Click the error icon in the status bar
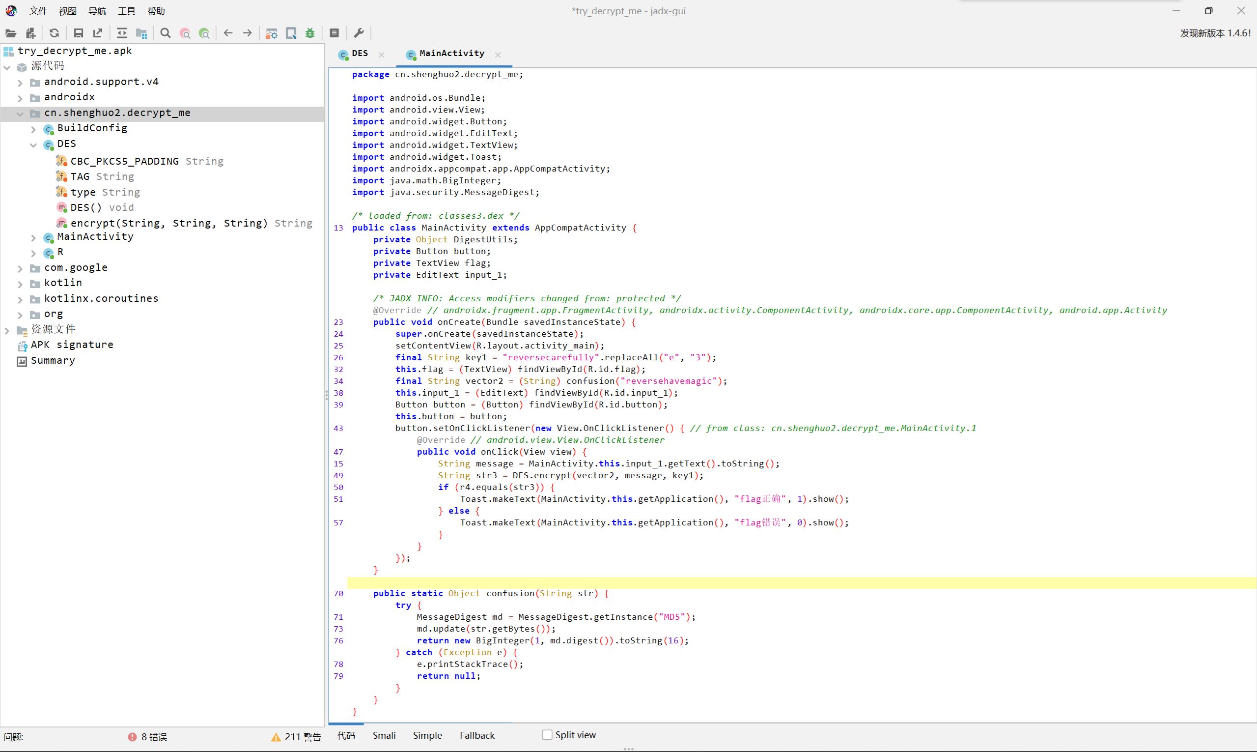1257x752 pixels. pos(132,737)
